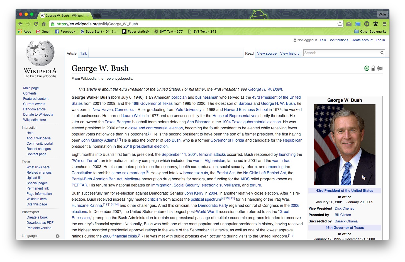Viewport: 405px width, 262px height.
Task: Click the magnifier search button
Action: [x=382, y=53]
